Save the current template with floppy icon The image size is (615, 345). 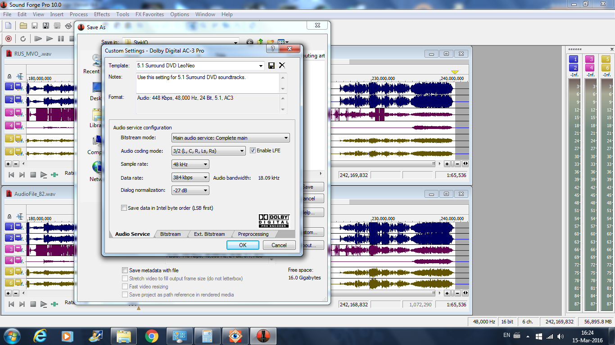tap(271, 66)
